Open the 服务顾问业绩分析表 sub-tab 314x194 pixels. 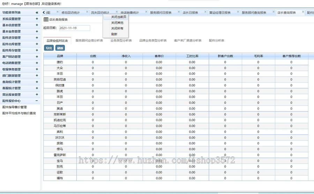[x=89, y=40]
